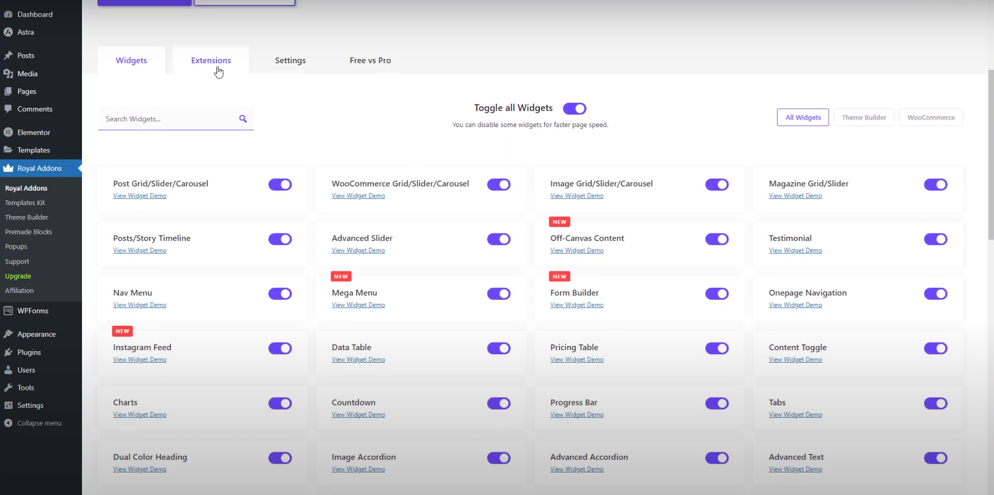Open Elementor via its sidebar icon
994x495 pixels.
[8, 132]
